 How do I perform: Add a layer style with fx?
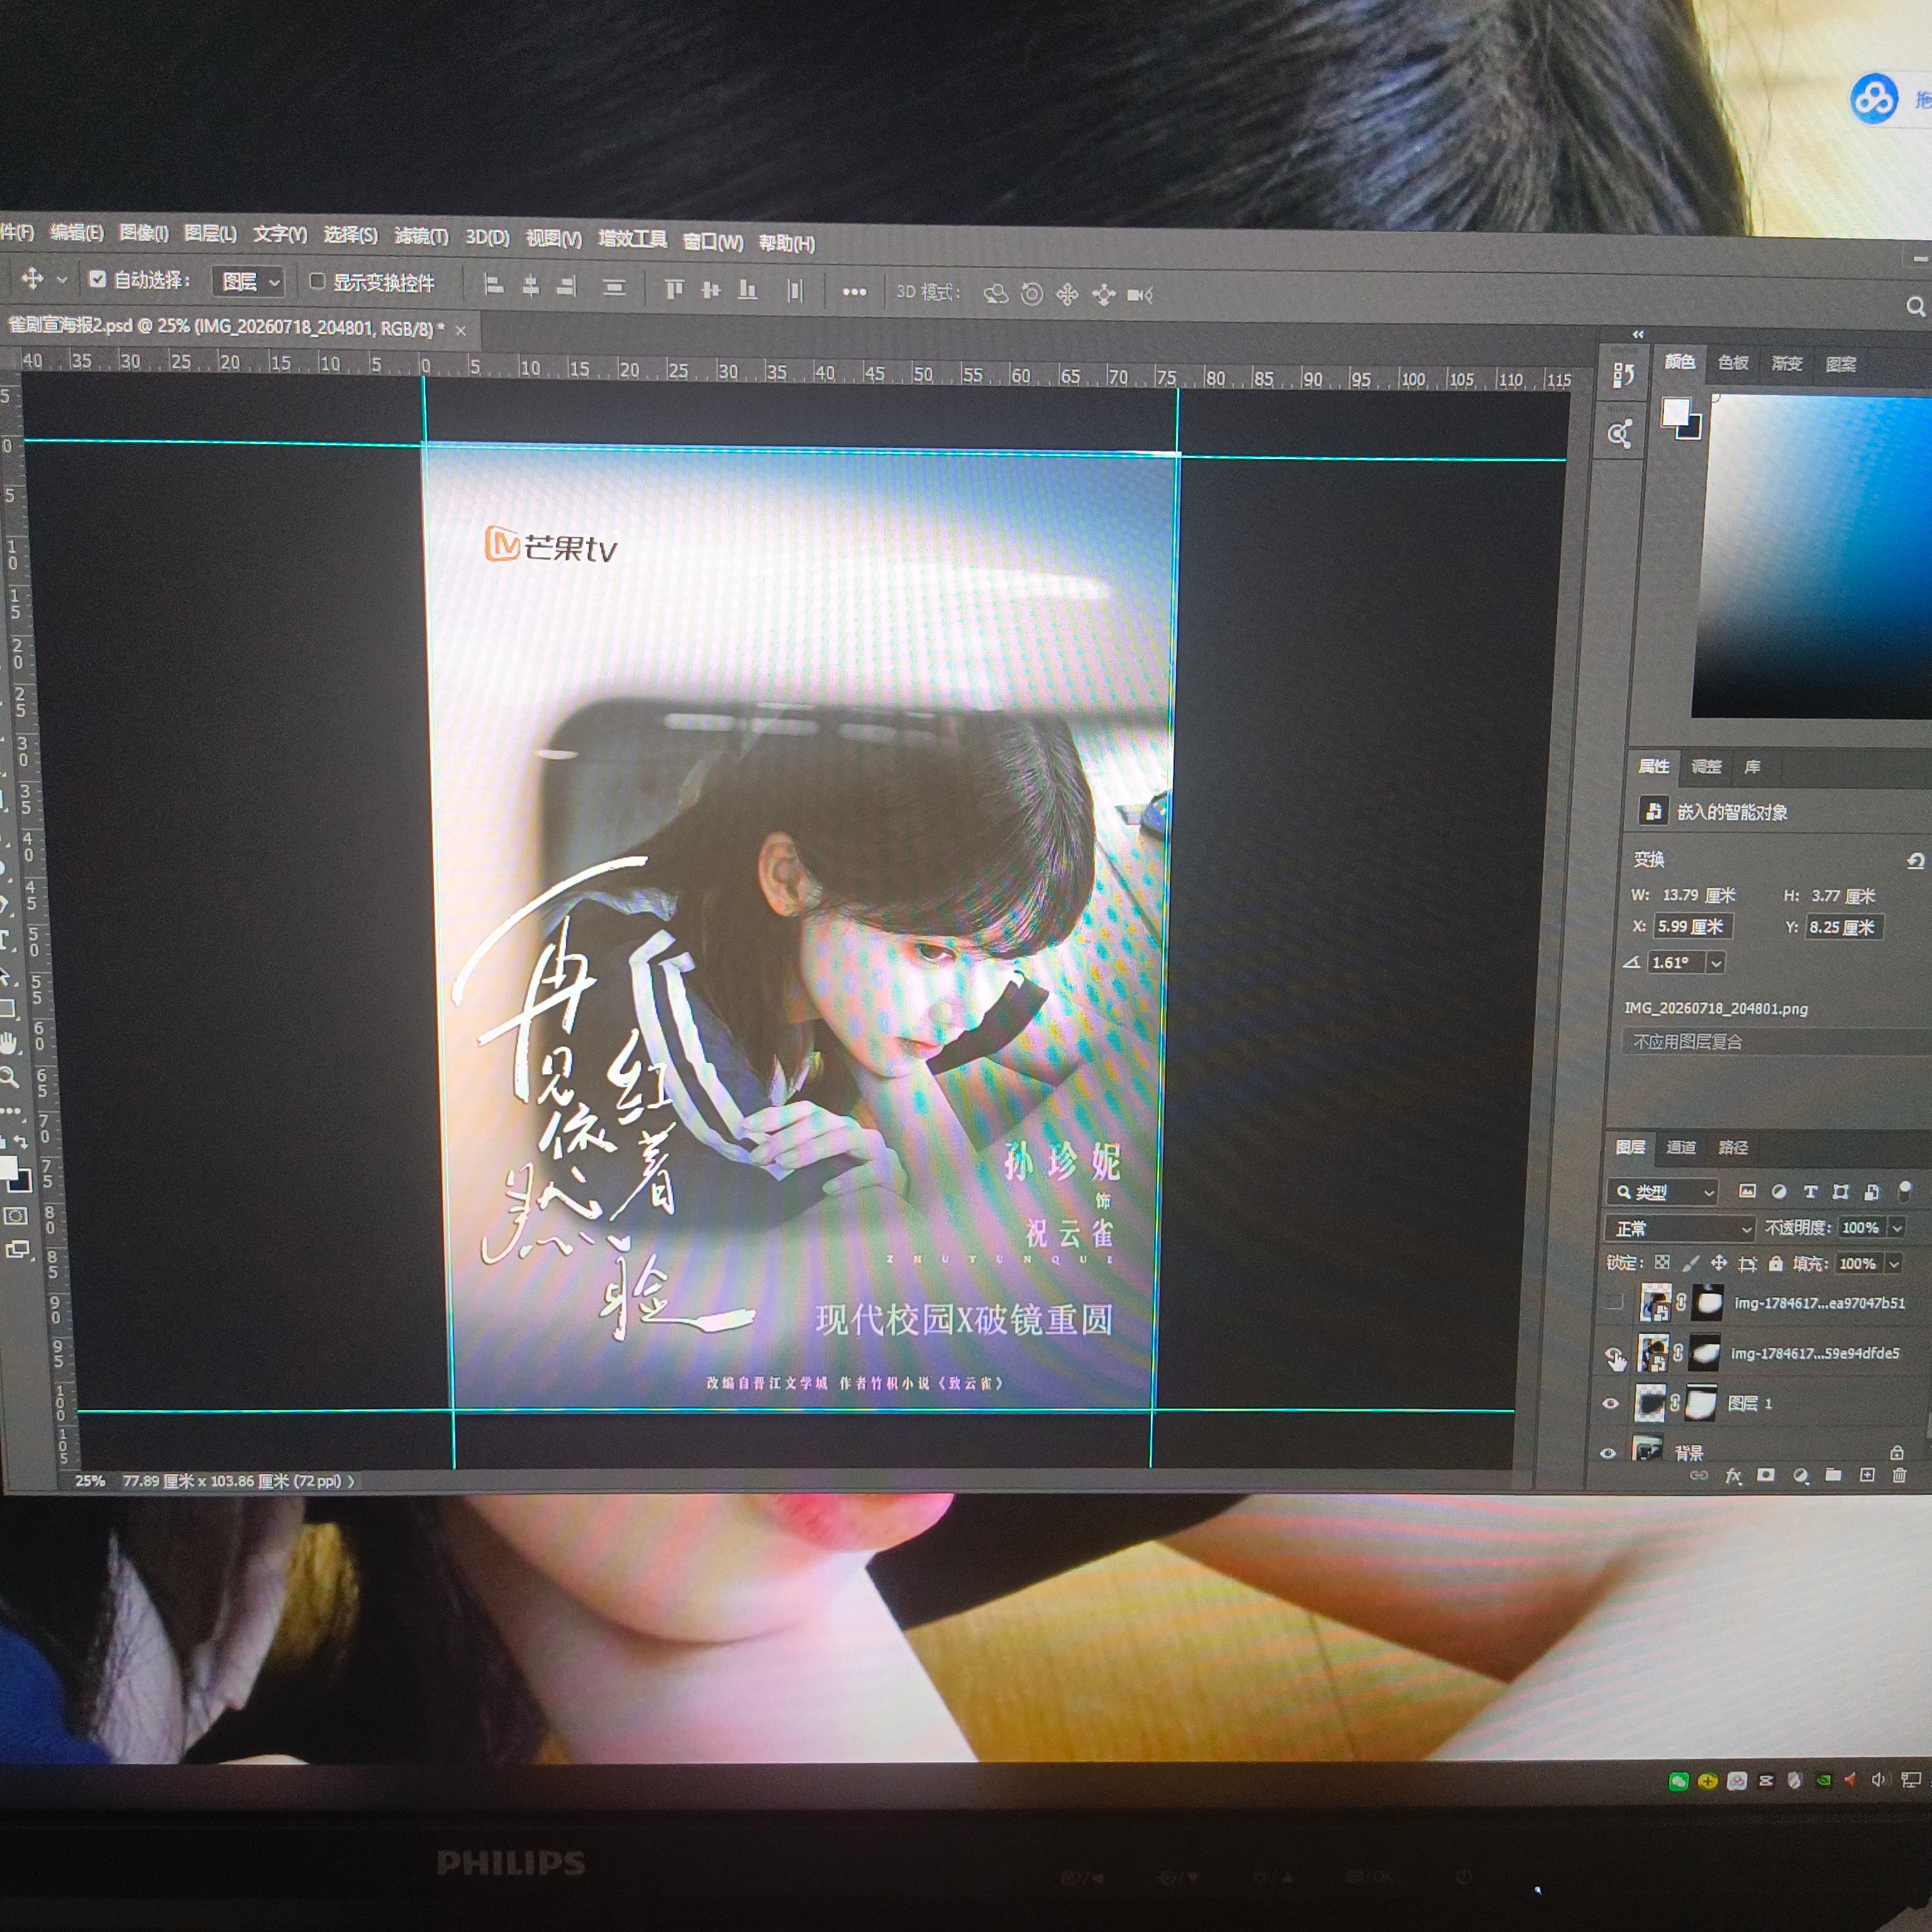click(1733, 1476)
